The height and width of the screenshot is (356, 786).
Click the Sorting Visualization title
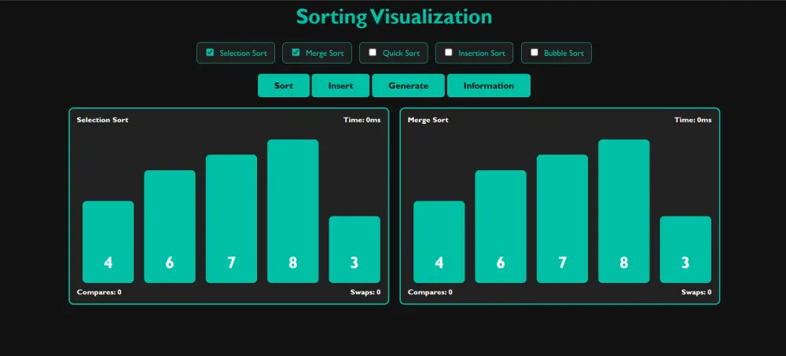tap(394, 16)
